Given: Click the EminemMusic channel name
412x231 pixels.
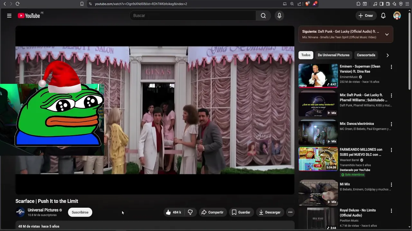Looking at the screenshot, I should (349, 77).
